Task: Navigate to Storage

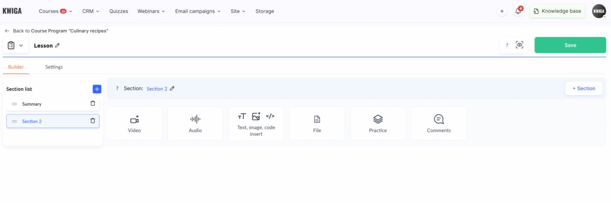Action: pyautogui.click(x=264, y=11)
